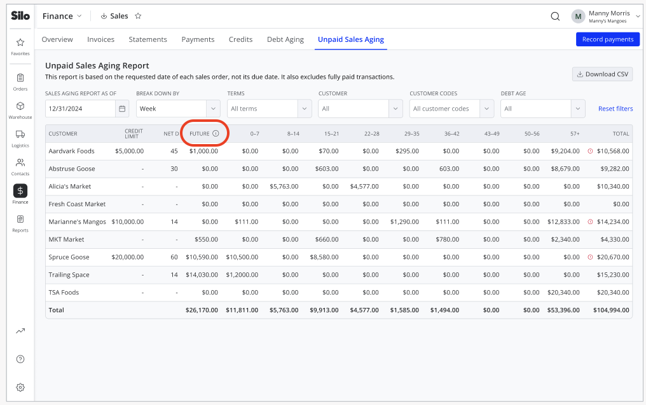646x405 pixels.
Task: Click the search magnifier icon
Action: (x=555, y=17)
